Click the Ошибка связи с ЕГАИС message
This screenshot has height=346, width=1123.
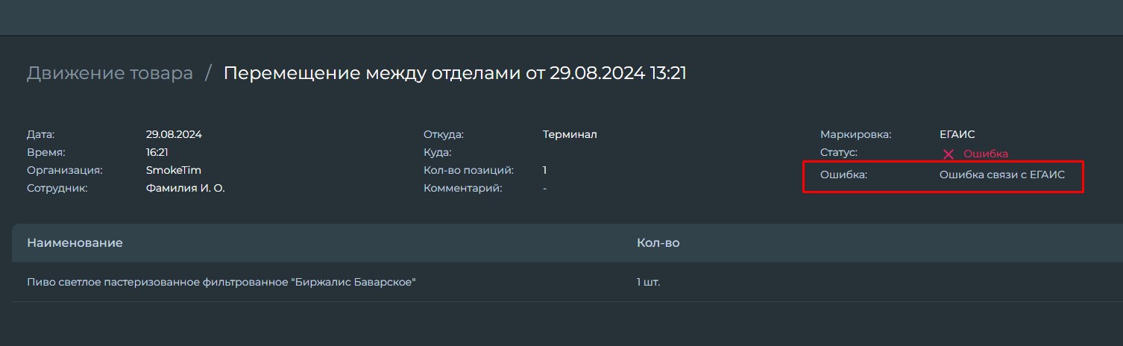click(x=1002, y=174)
